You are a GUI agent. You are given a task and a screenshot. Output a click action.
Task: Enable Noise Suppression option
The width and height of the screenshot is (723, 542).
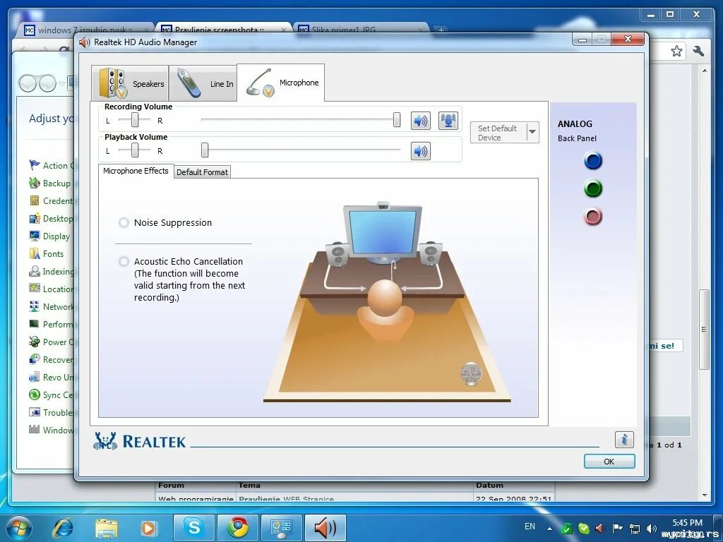point(124,222)
